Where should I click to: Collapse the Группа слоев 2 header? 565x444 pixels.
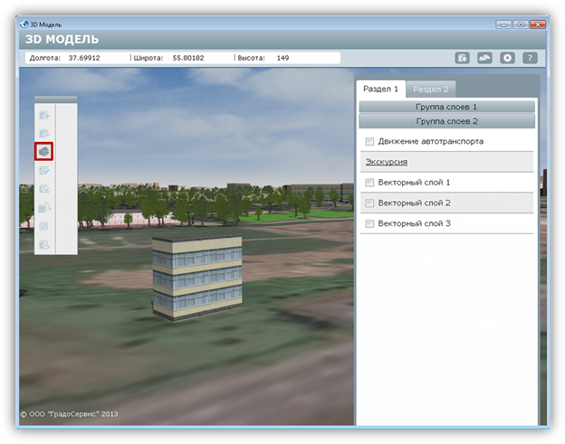446,120
